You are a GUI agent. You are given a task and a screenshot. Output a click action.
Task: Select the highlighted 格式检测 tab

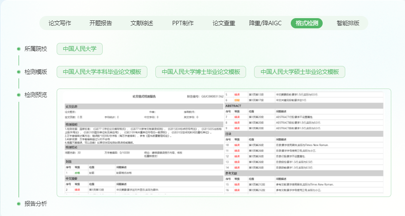pyautogui.click(x=307, y=23)
